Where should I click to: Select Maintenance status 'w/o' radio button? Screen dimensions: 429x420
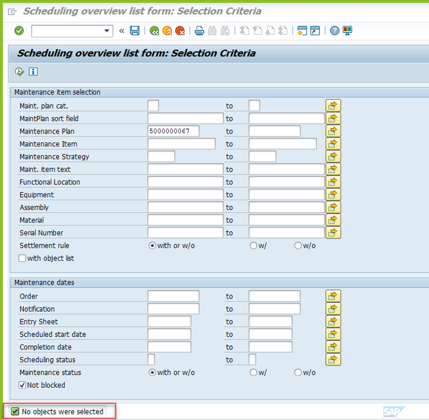[x=298, y=372]
